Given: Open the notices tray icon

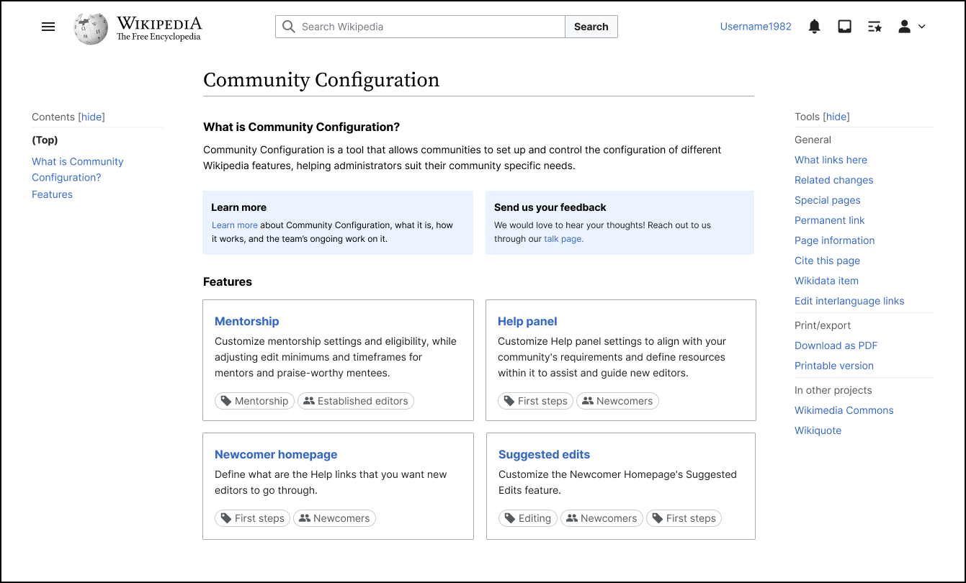Looking at the screenshot, I should (844, 27).
